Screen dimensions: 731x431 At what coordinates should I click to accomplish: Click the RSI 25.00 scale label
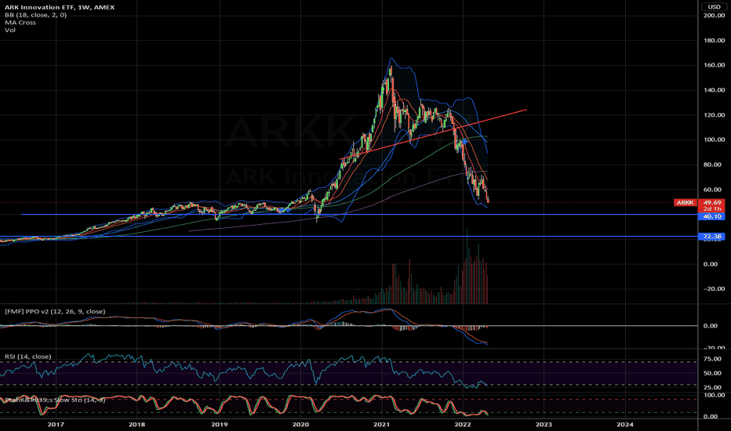point(712,388)
